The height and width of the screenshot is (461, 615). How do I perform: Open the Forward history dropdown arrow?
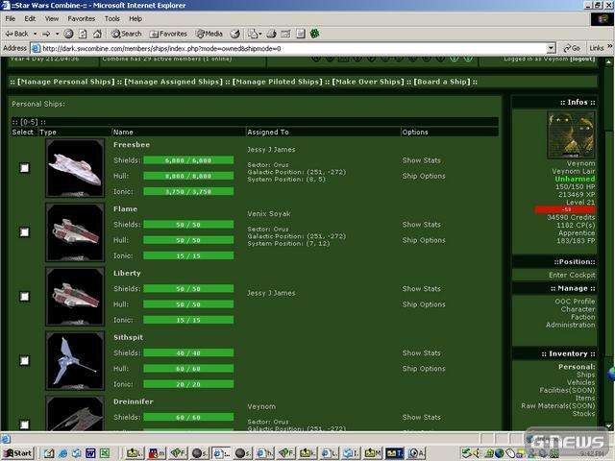[57, 34]
